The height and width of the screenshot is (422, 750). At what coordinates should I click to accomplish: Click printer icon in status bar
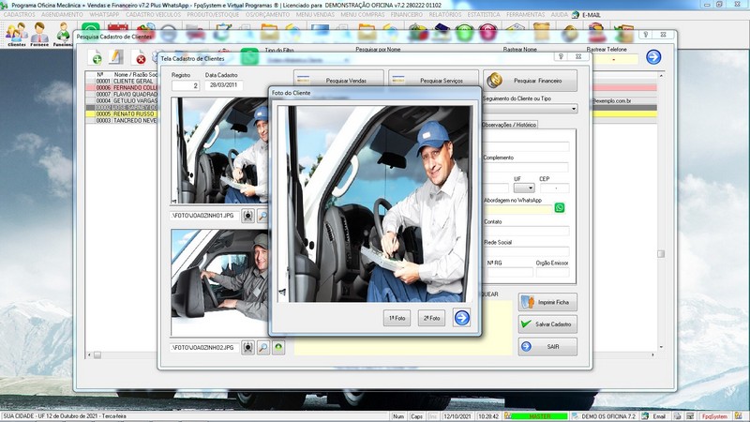click(x=677, y=416)
